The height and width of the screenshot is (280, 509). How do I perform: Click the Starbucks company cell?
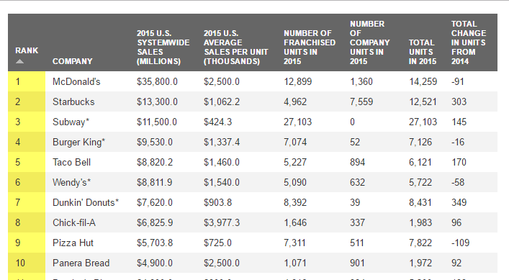(73, 101)
